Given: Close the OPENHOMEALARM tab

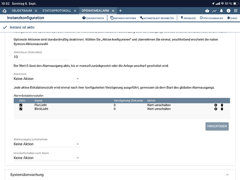Looking at the screenshot, I should click(113, 11).
